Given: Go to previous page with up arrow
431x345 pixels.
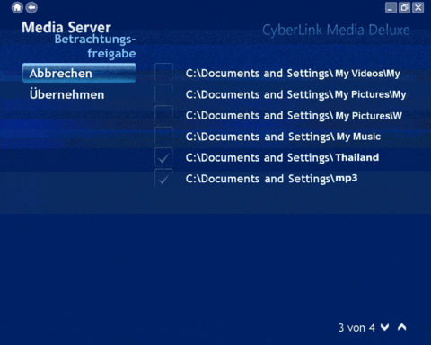Looking at the screenshot, I should pyautogui.click(x=402, y=327).
